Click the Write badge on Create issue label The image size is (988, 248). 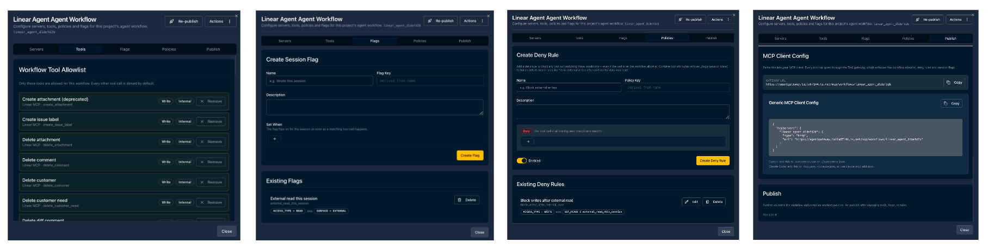point(166,121)
